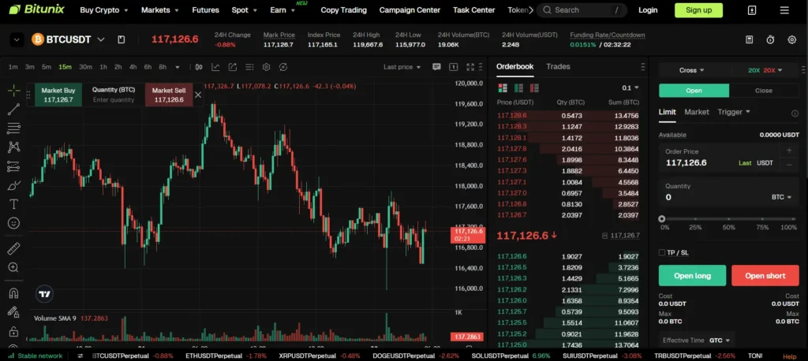
Task: Open the BTCUSDT pair selector dropdown
Action: (101, 39)
